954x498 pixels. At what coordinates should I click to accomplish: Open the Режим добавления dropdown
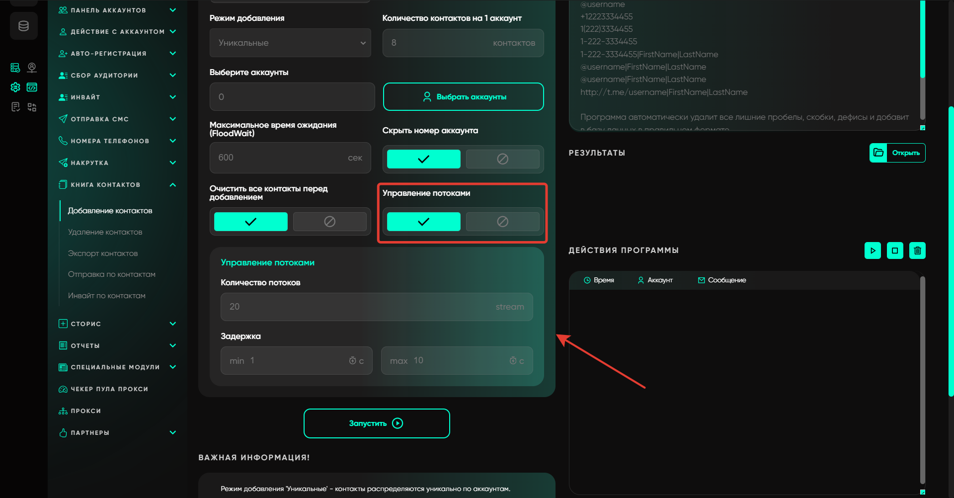click(290, 43)
